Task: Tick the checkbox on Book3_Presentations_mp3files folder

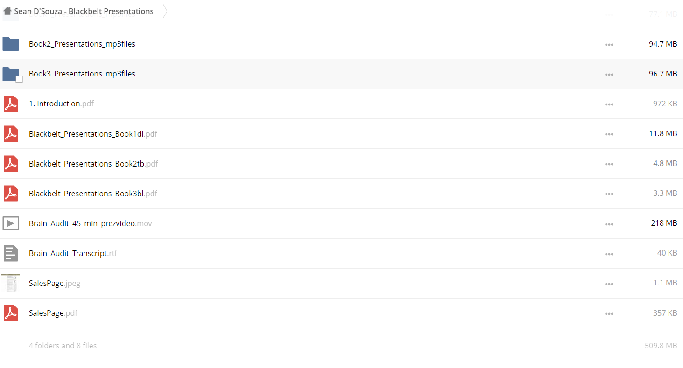Action: point(19,79)
